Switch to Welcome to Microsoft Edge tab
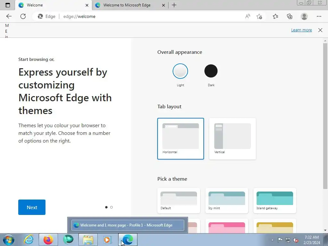 (130, 5)
